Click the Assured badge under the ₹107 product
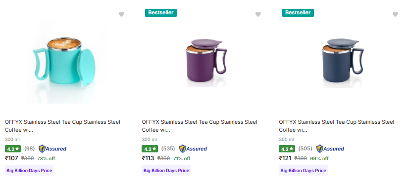 [52, 149]
